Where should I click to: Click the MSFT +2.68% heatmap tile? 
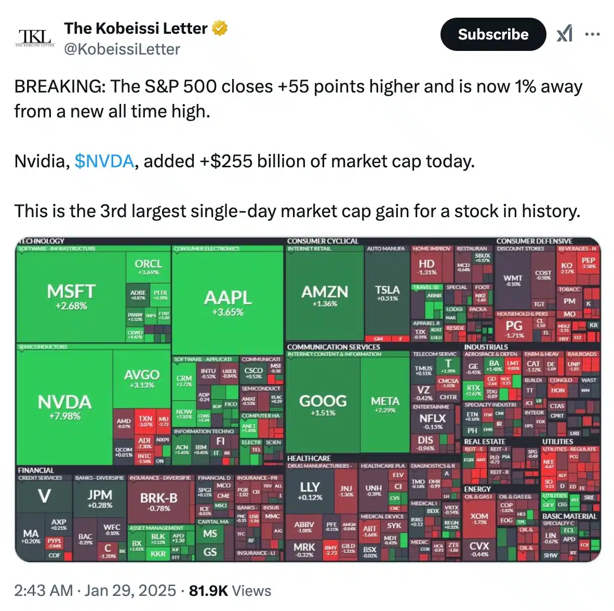coord(71,296)
